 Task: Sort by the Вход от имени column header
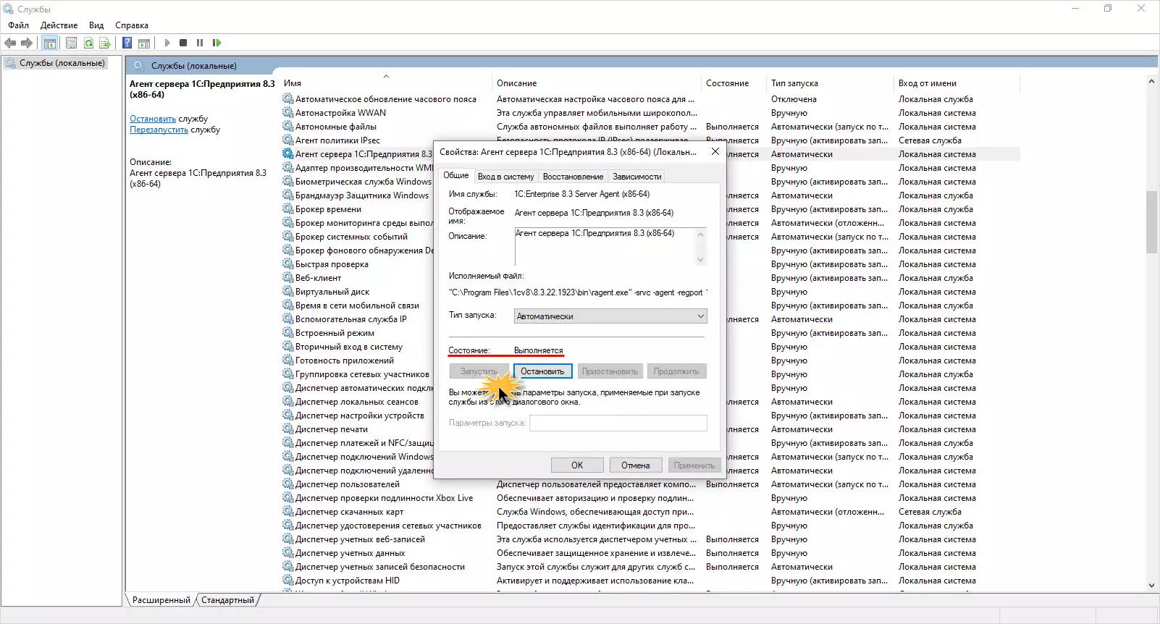click(957, 83)
